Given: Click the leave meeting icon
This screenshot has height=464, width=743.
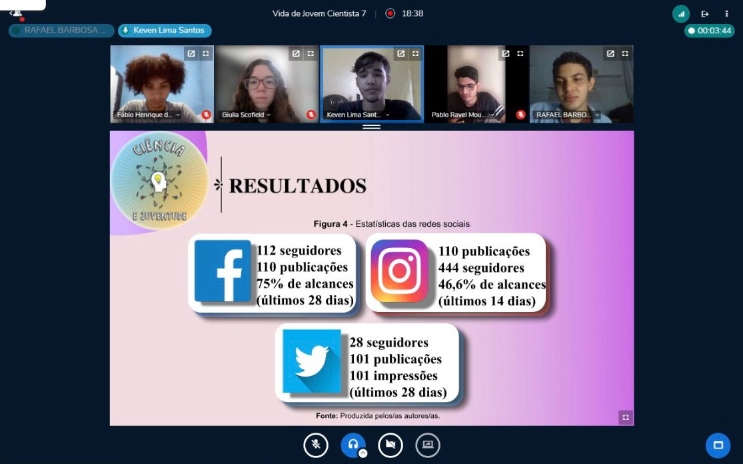Looking at the screenshot, I should pos(704,13).
